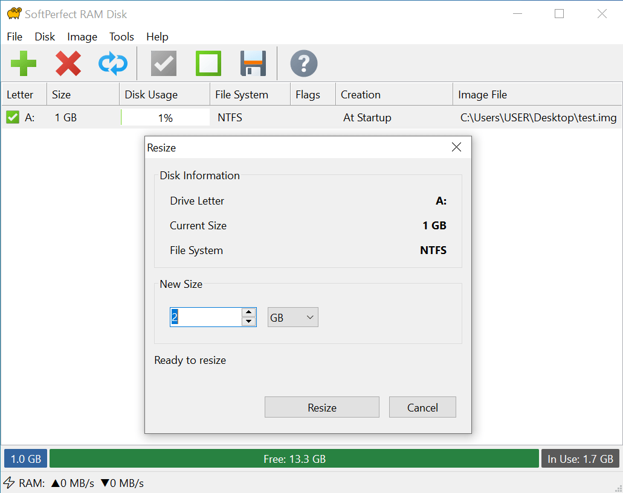
Task: Click the RAM download 0 MB/s indicator
Action: click(123, 483)
